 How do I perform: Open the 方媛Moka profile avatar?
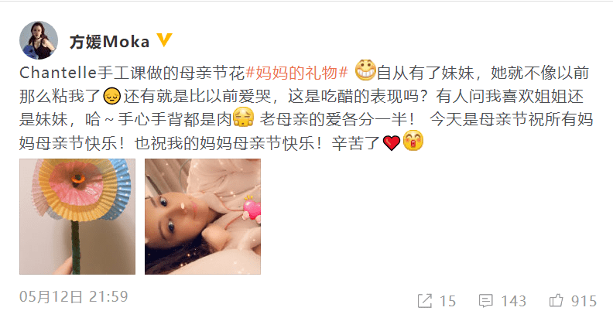coord(39,40)
